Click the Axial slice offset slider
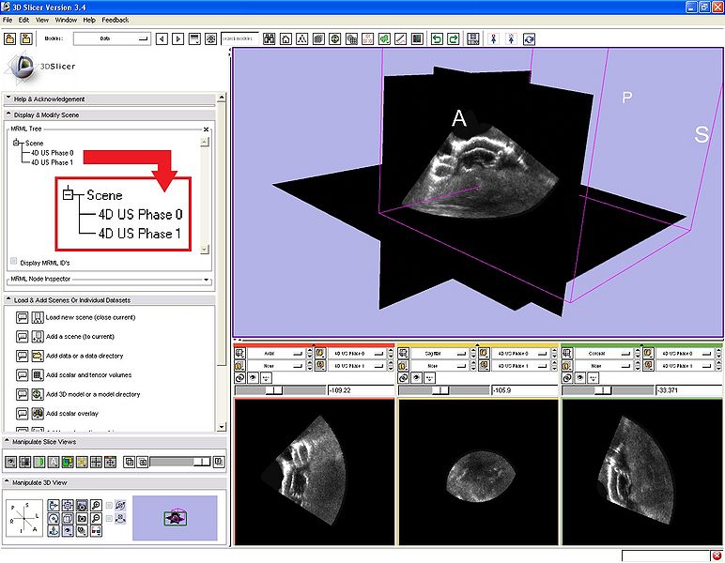725x563 pixels. tap(275, 389)
